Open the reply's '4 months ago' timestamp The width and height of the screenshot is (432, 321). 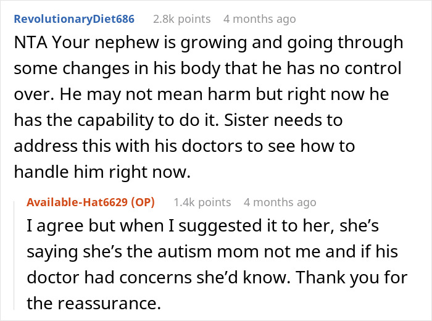point(280,202)
